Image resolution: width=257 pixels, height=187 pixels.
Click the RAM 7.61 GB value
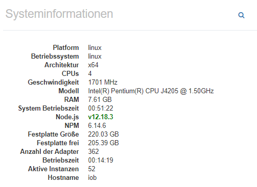(100, 99)
